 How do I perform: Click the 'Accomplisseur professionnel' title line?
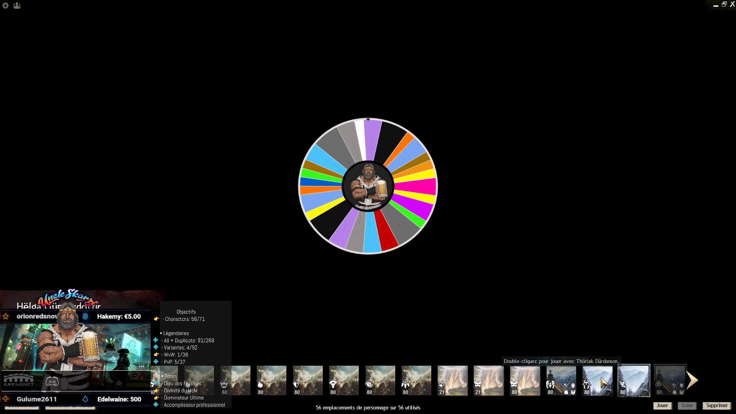[193, 405]
